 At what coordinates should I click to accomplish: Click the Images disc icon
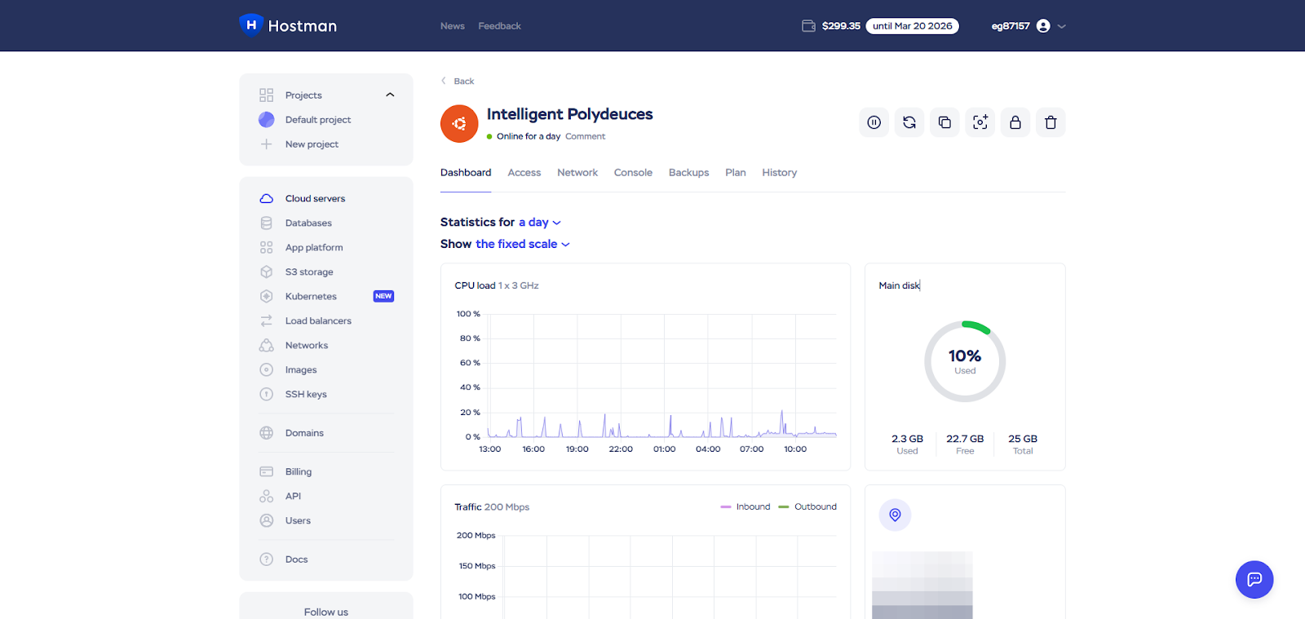tap(266, 370)
